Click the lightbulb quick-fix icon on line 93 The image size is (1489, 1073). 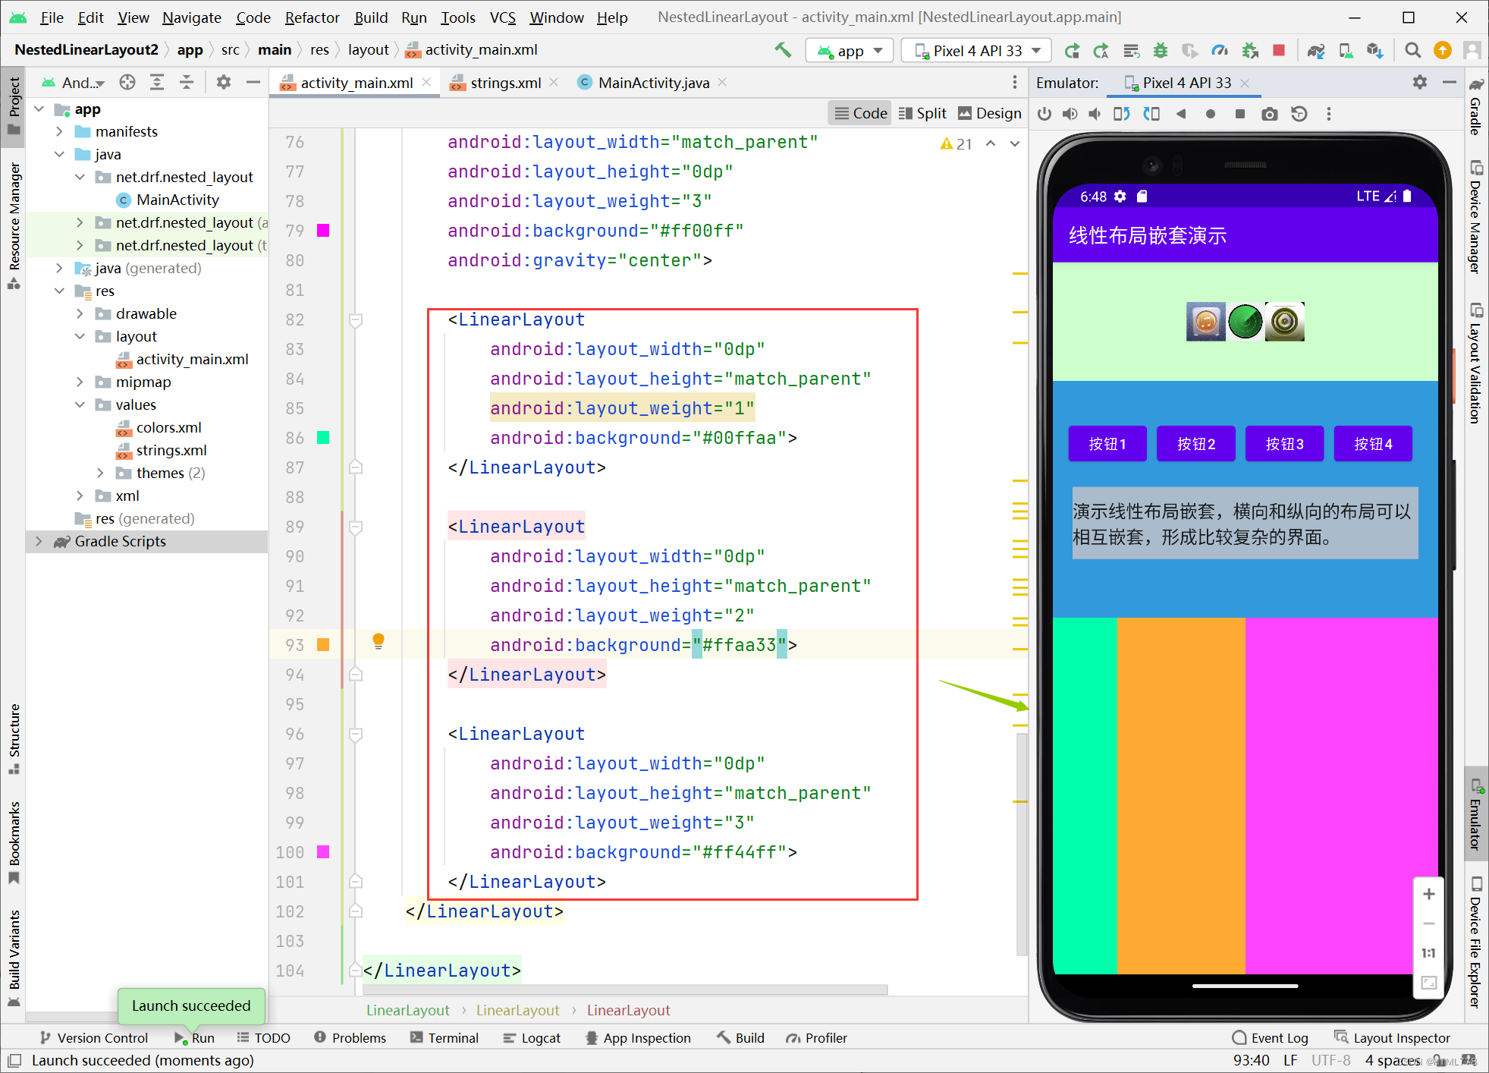(379, 641)
